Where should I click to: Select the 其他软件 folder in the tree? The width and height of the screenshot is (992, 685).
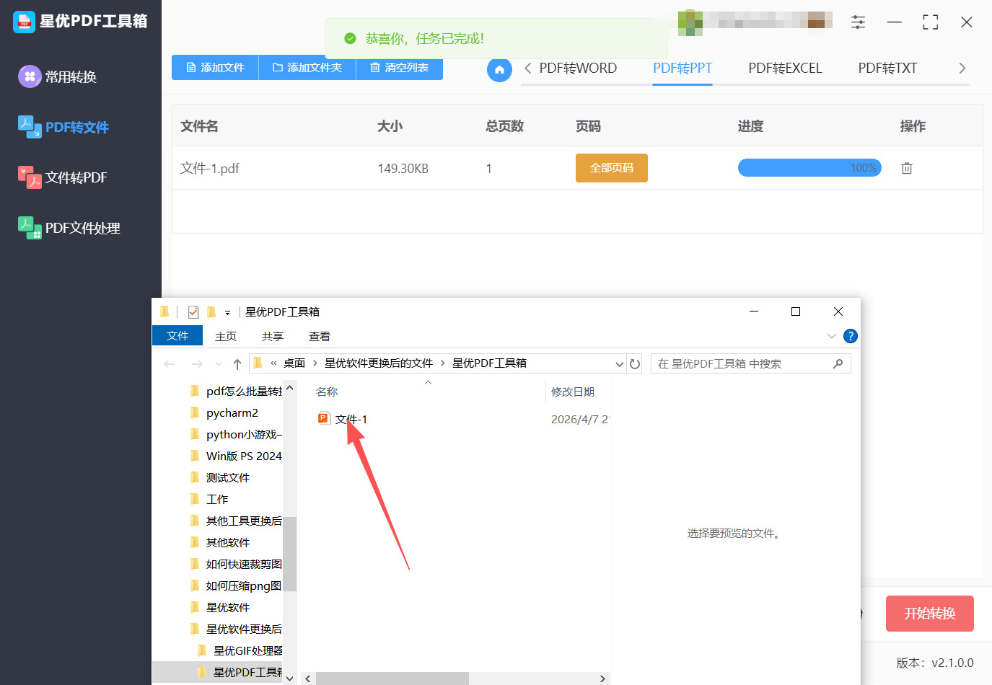(228, 542)
